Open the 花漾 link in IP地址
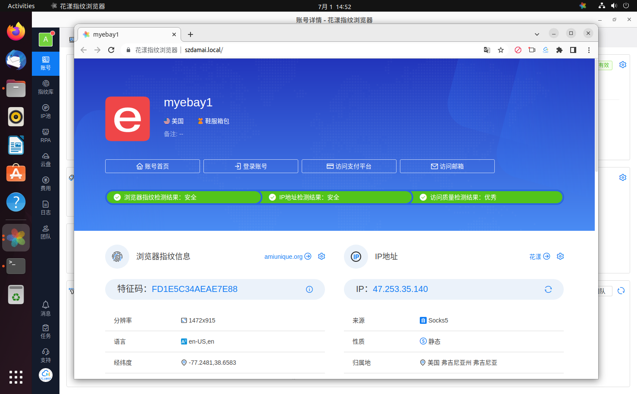This screenshot has height=394, width=637. (540, 257)
